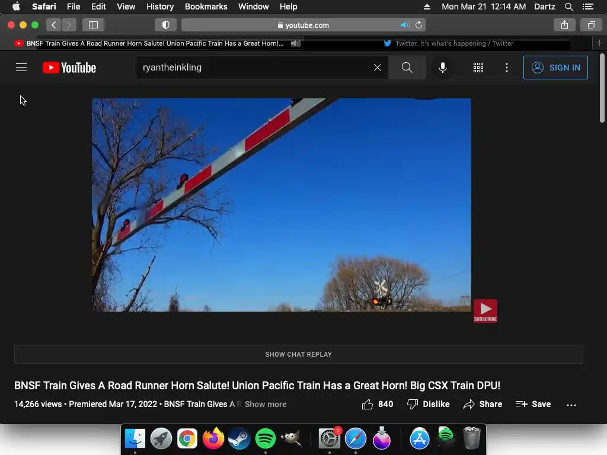Open the Window menu
This screenshot has height=455, width=607.
coord(254,7)
